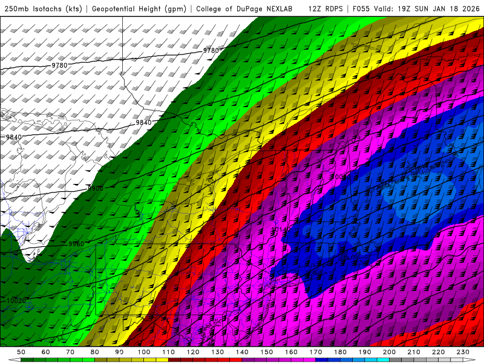The image size is (484, 363).
Task: Pick the dark blue swatch starting at 170
Action: click(322, 360)
